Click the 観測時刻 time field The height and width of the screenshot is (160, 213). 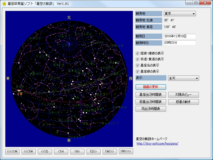coord(180,43)
